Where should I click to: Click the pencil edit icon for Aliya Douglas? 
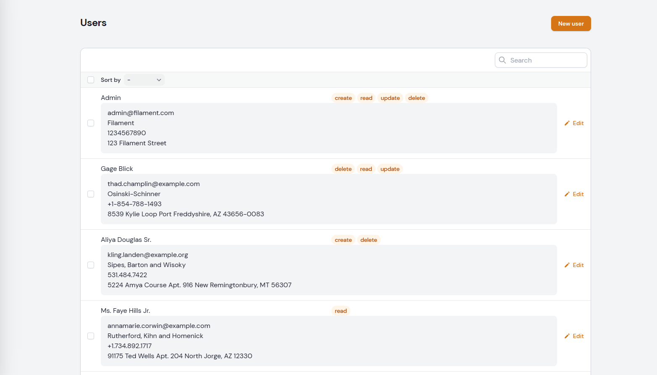(x=568, y=265)
